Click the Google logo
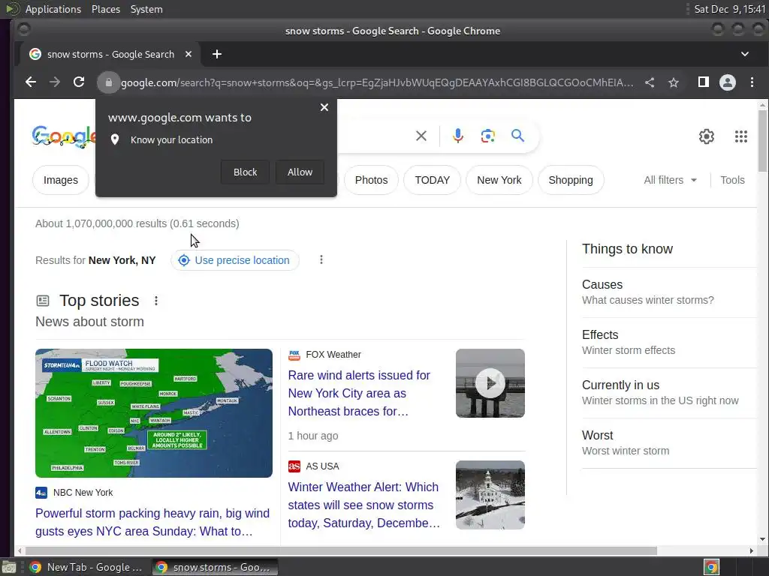 point(64,136)
